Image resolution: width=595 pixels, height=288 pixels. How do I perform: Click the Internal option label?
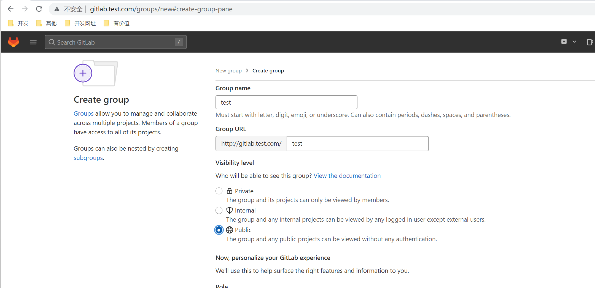pos(245,210)
